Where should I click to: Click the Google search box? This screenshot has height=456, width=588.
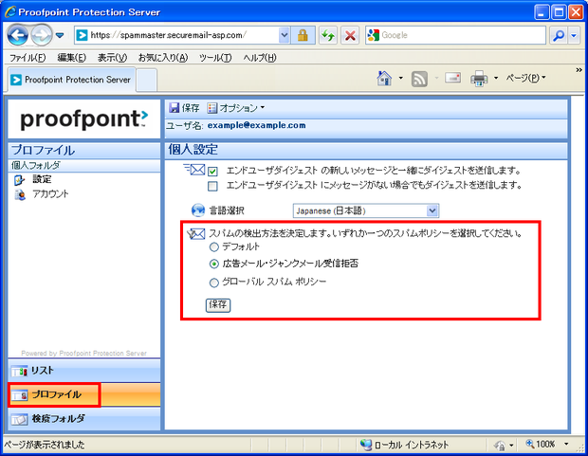(455, 35)
